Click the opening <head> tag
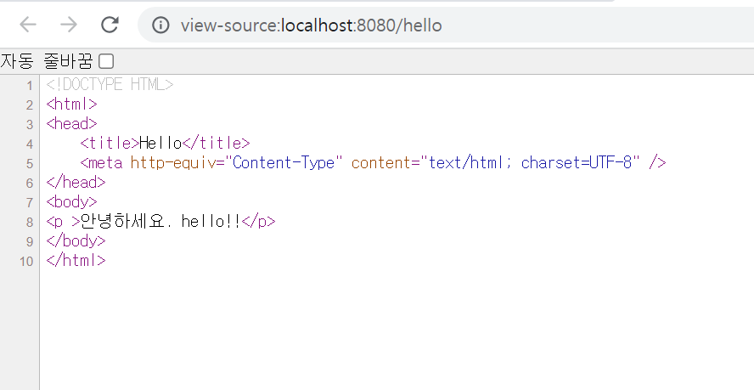The width and height of the screenshot is (754, 390). (x=71, y=124)
